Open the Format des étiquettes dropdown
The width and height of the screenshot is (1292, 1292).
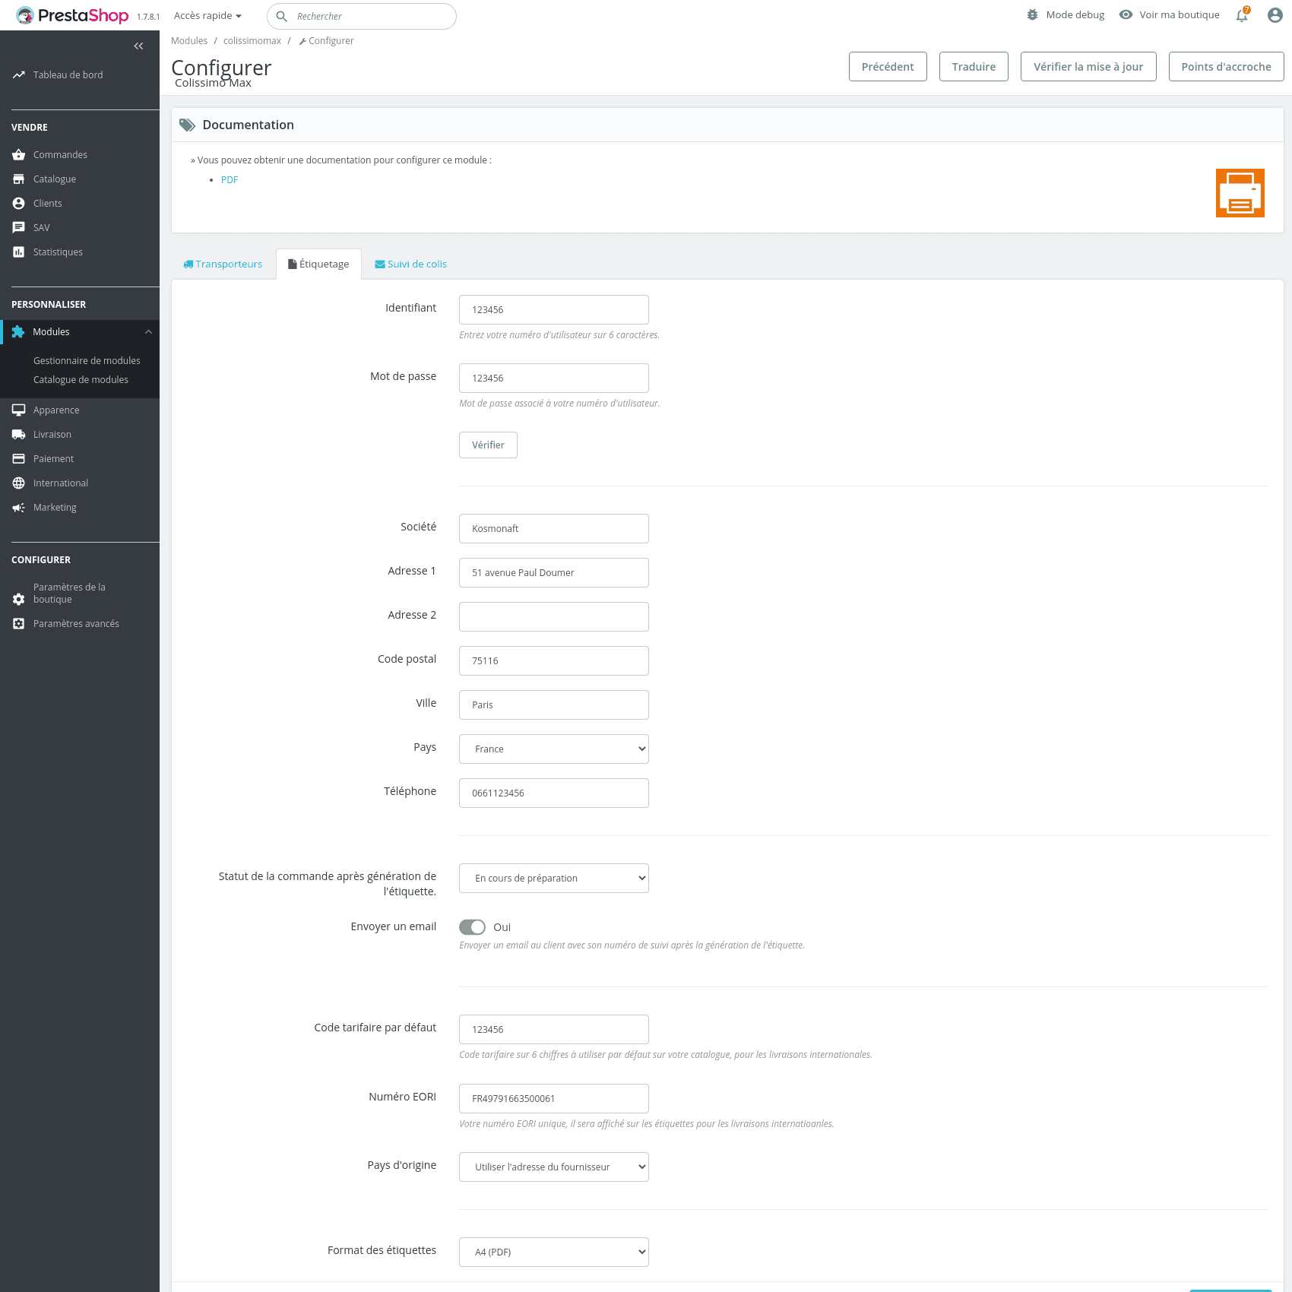coord(553,1252)
